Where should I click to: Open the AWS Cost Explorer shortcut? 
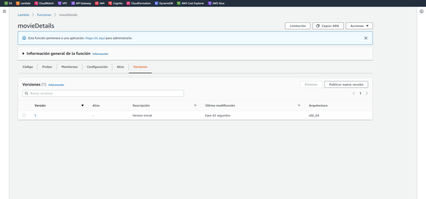pyautogui.click(x=178, y=3)
